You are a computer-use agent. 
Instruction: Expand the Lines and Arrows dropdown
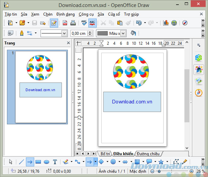[x=95, y=162]
